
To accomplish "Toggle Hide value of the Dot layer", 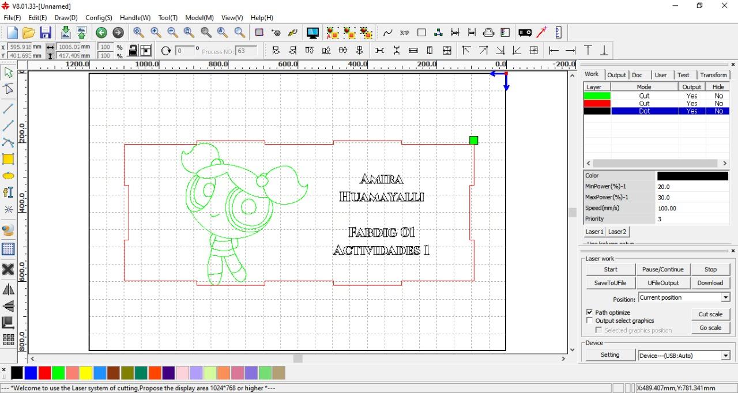I will (x=718, y=111).
